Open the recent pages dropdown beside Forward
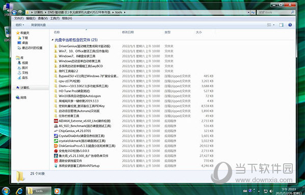This screenshot has height=195, width=305. pos(24,12)
